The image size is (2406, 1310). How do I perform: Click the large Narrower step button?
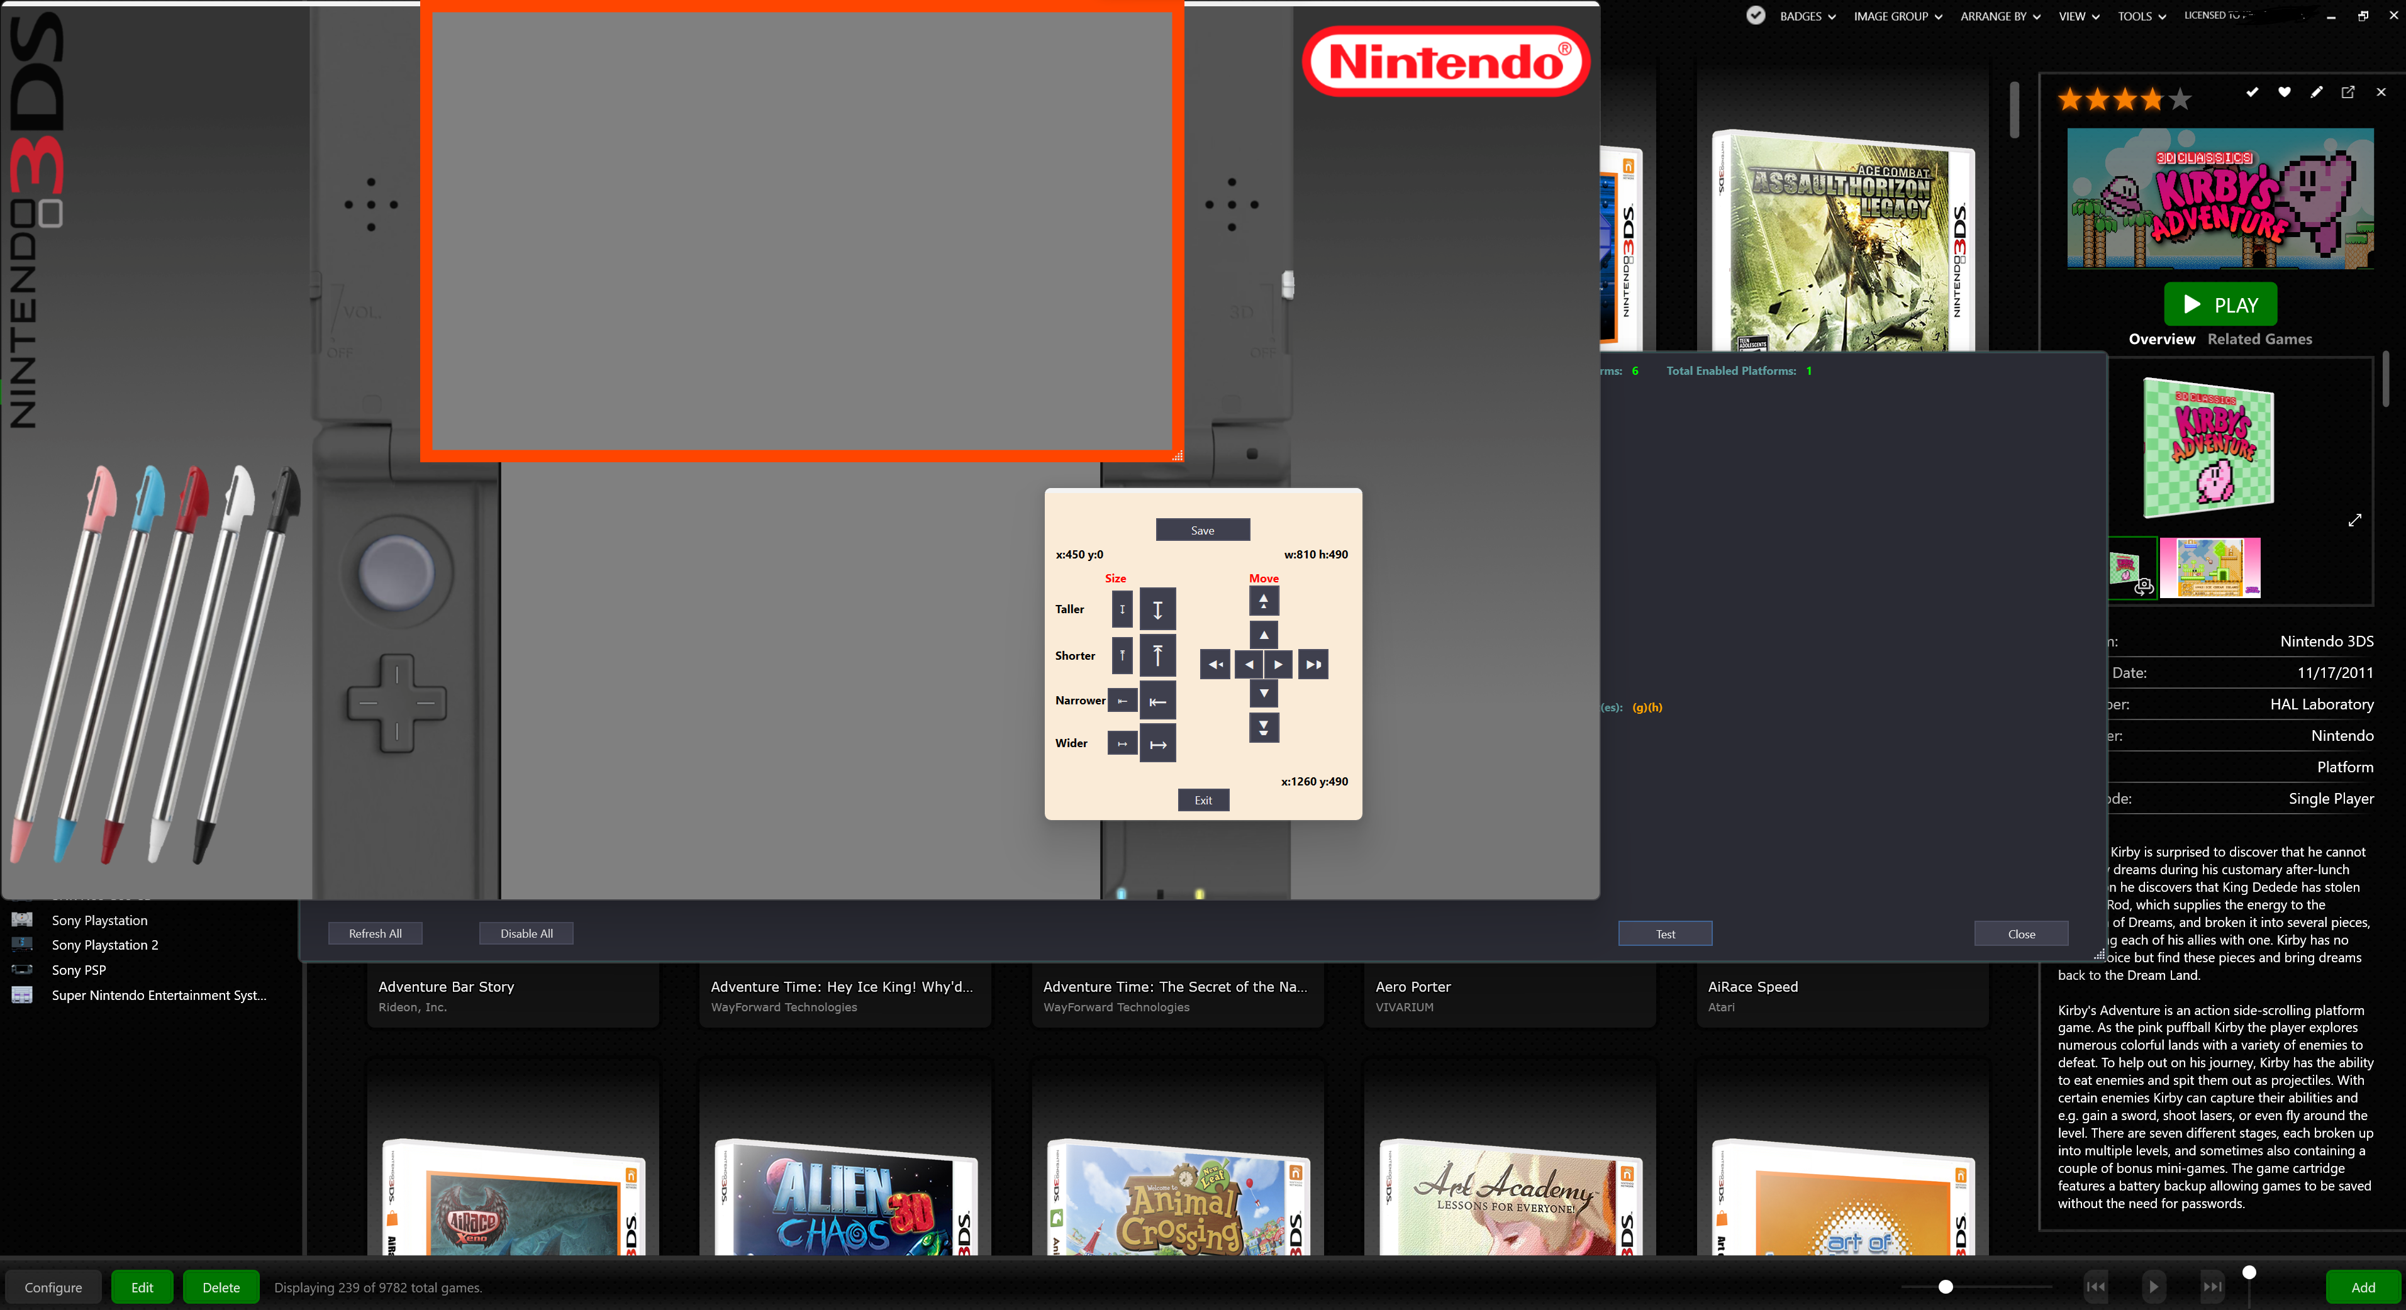tap(1157, 701)
